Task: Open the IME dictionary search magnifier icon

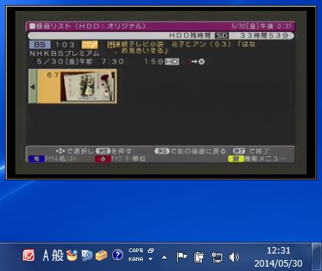Action: click(87, 256)
